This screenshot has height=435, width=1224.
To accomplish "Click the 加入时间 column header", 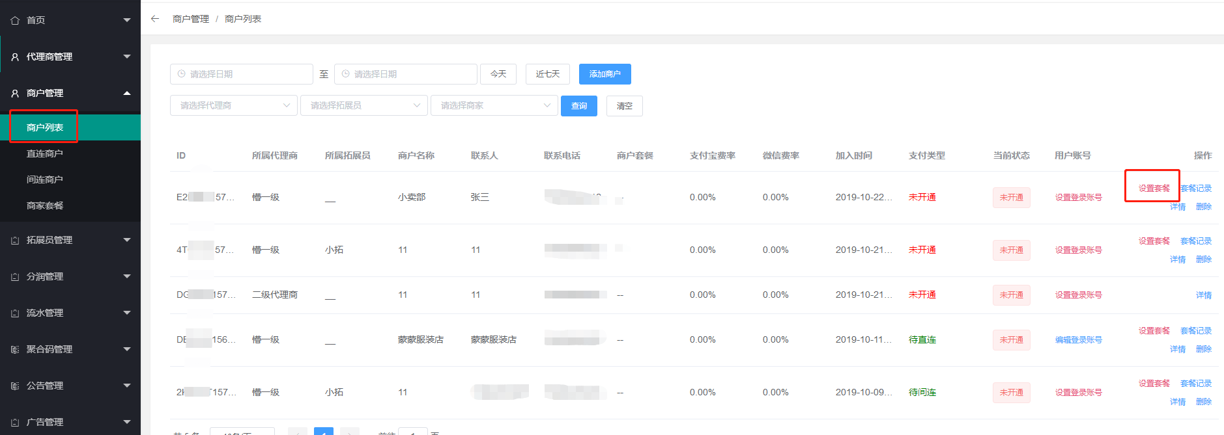I will tap(854, 155).
